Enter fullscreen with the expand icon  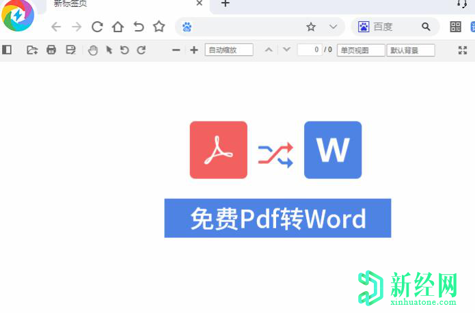point(463,50)
